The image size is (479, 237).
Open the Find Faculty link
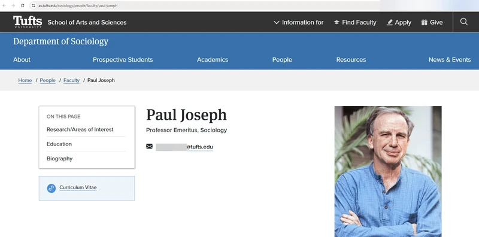point(359,22)
